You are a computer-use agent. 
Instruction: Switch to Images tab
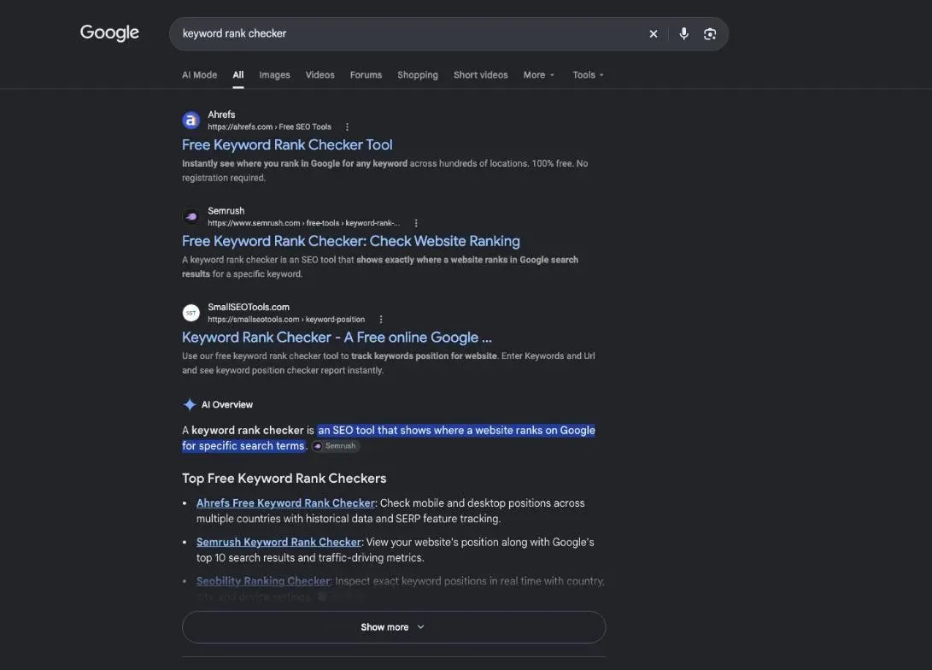point(274,75)
